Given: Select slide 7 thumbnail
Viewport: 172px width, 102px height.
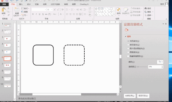Looking at the screenshot, I should [x=8, y=65].
